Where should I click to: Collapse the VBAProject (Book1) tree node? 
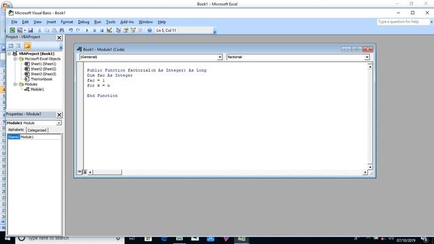9,54
